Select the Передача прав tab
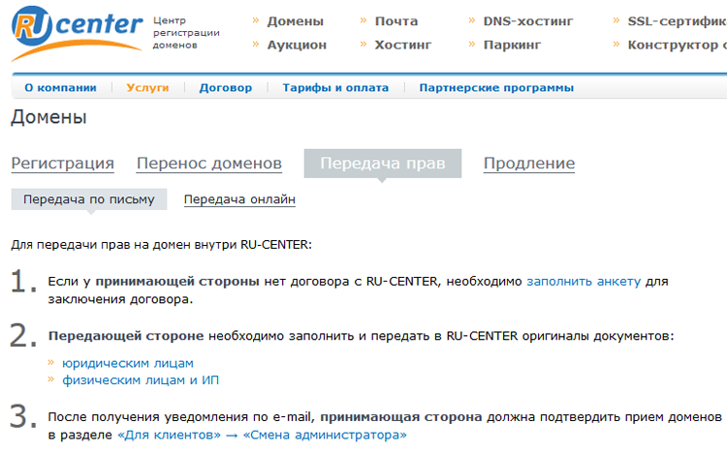 (383, 164)
